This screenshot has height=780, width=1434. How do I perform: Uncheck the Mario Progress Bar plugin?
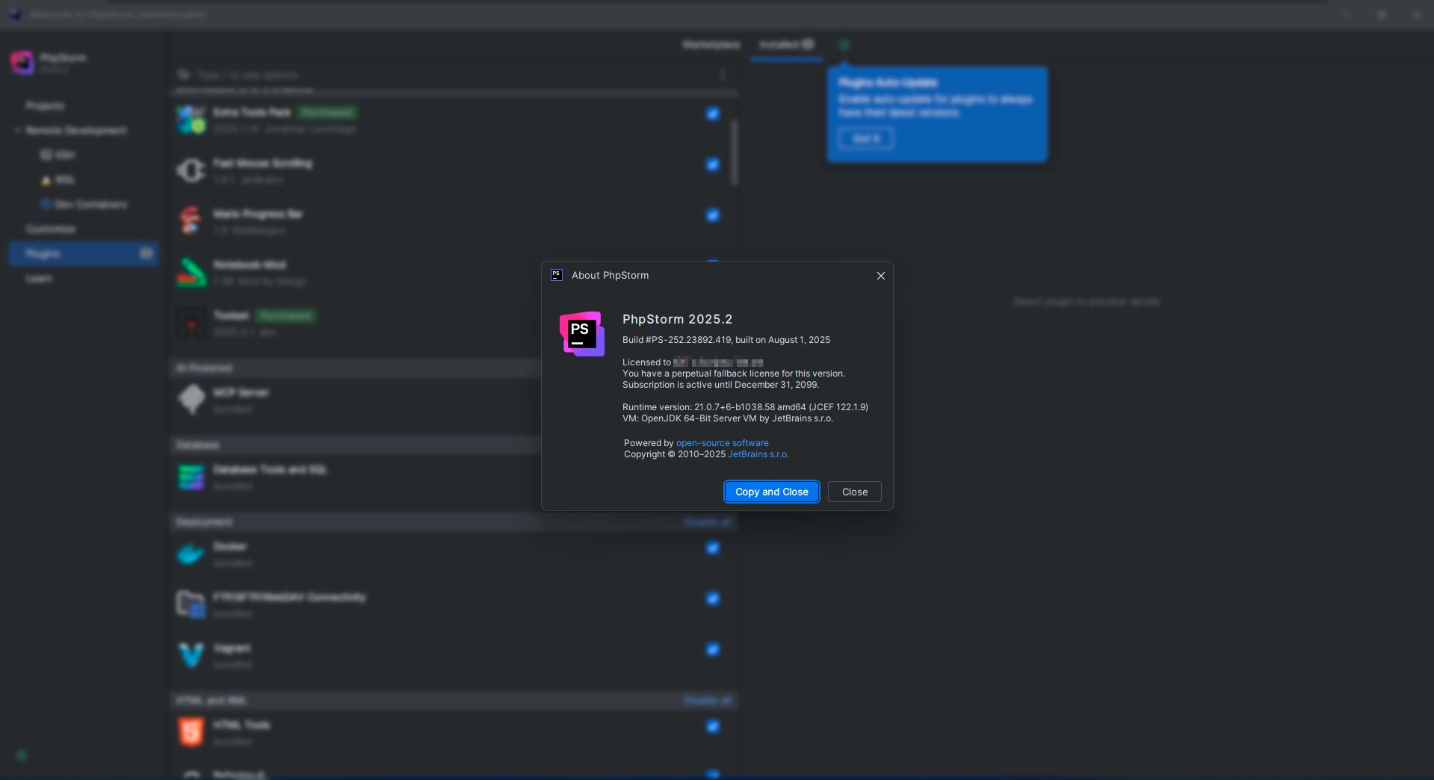(713, 215)
